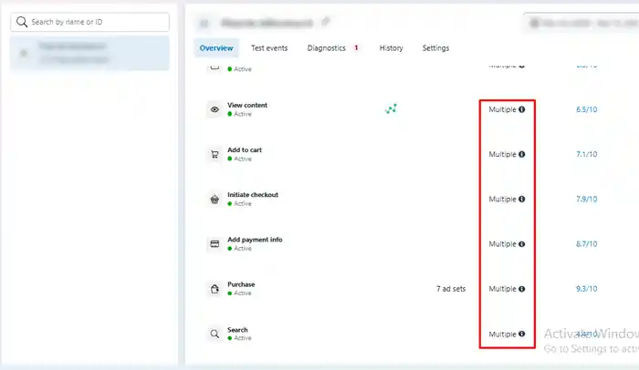
Task: Switch to the Overview tab
Action: coord(216,48)
